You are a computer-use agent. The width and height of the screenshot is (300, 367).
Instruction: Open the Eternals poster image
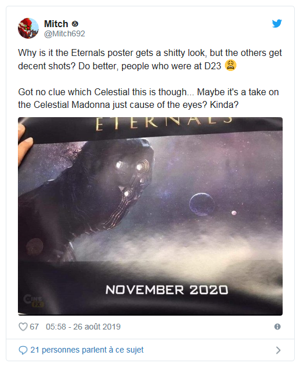tap(150, 216)
